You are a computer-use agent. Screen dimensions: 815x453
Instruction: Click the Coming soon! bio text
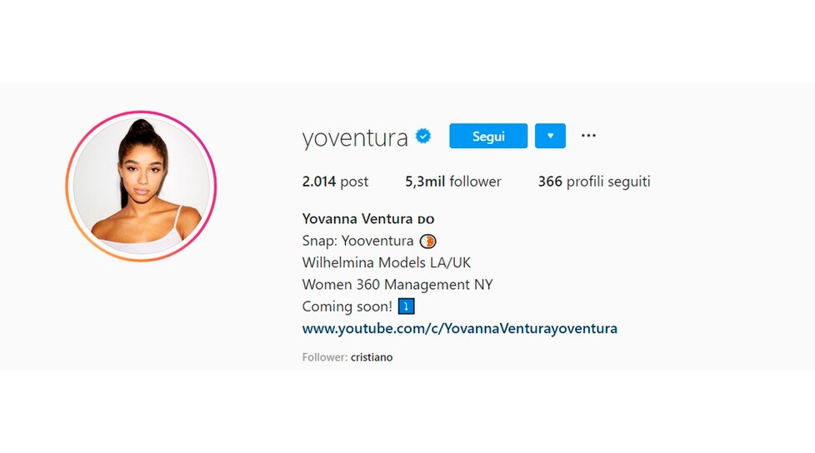click(x=347, y=306)
